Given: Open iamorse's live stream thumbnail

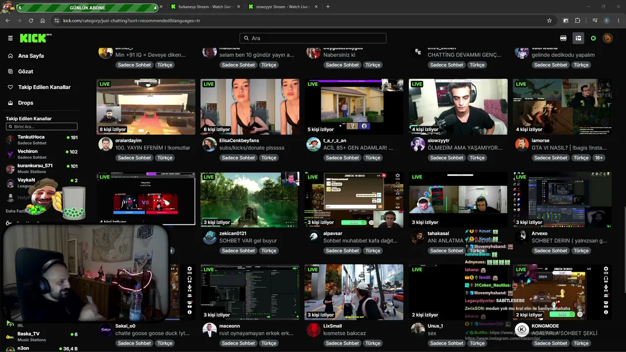Looking at the screenshot, I should [562, 107].
